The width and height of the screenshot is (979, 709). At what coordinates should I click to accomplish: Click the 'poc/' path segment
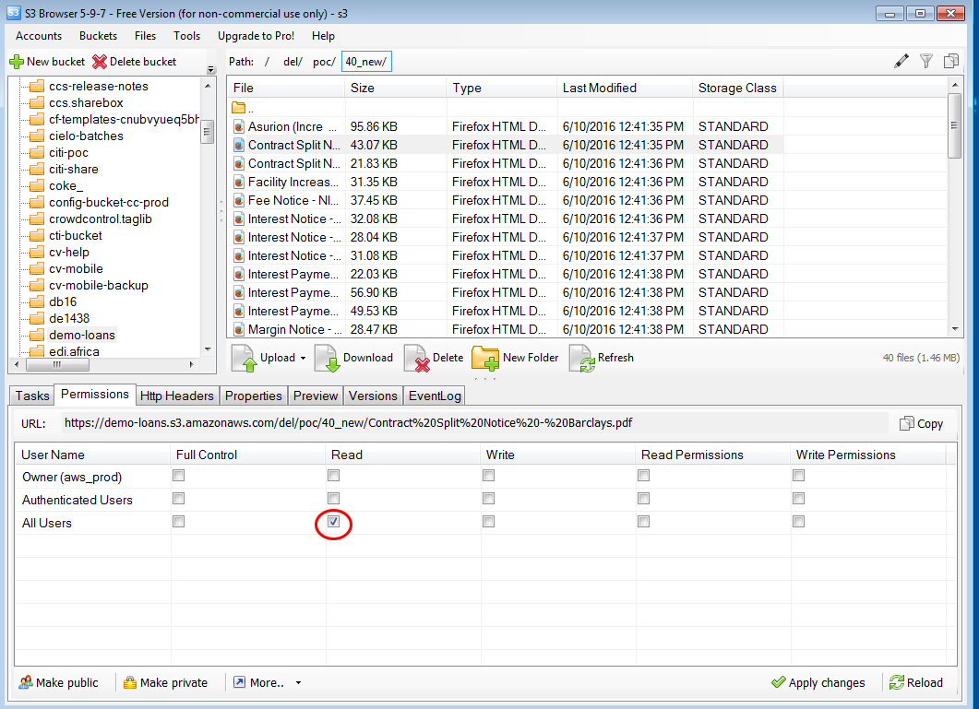point(324,62)
